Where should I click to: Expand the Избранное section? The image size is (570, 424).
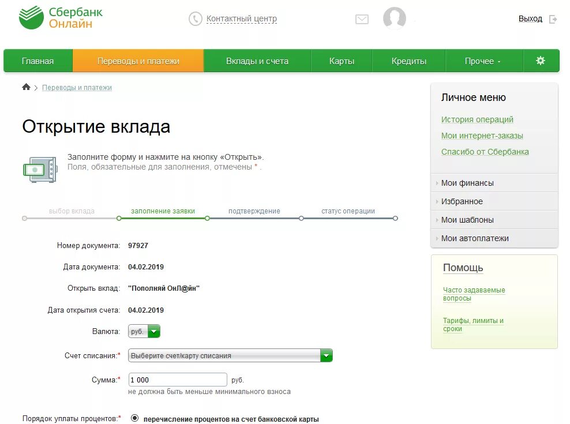pyautogui.click(x=494, y=201)
